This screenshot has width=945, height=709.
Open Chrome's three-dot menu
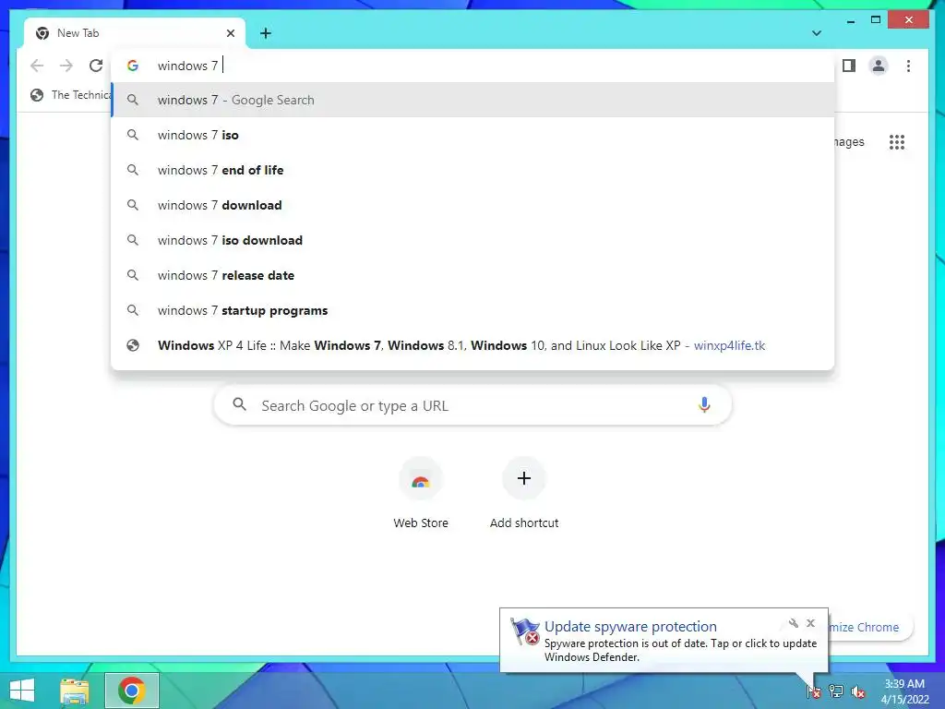(908, 66)
